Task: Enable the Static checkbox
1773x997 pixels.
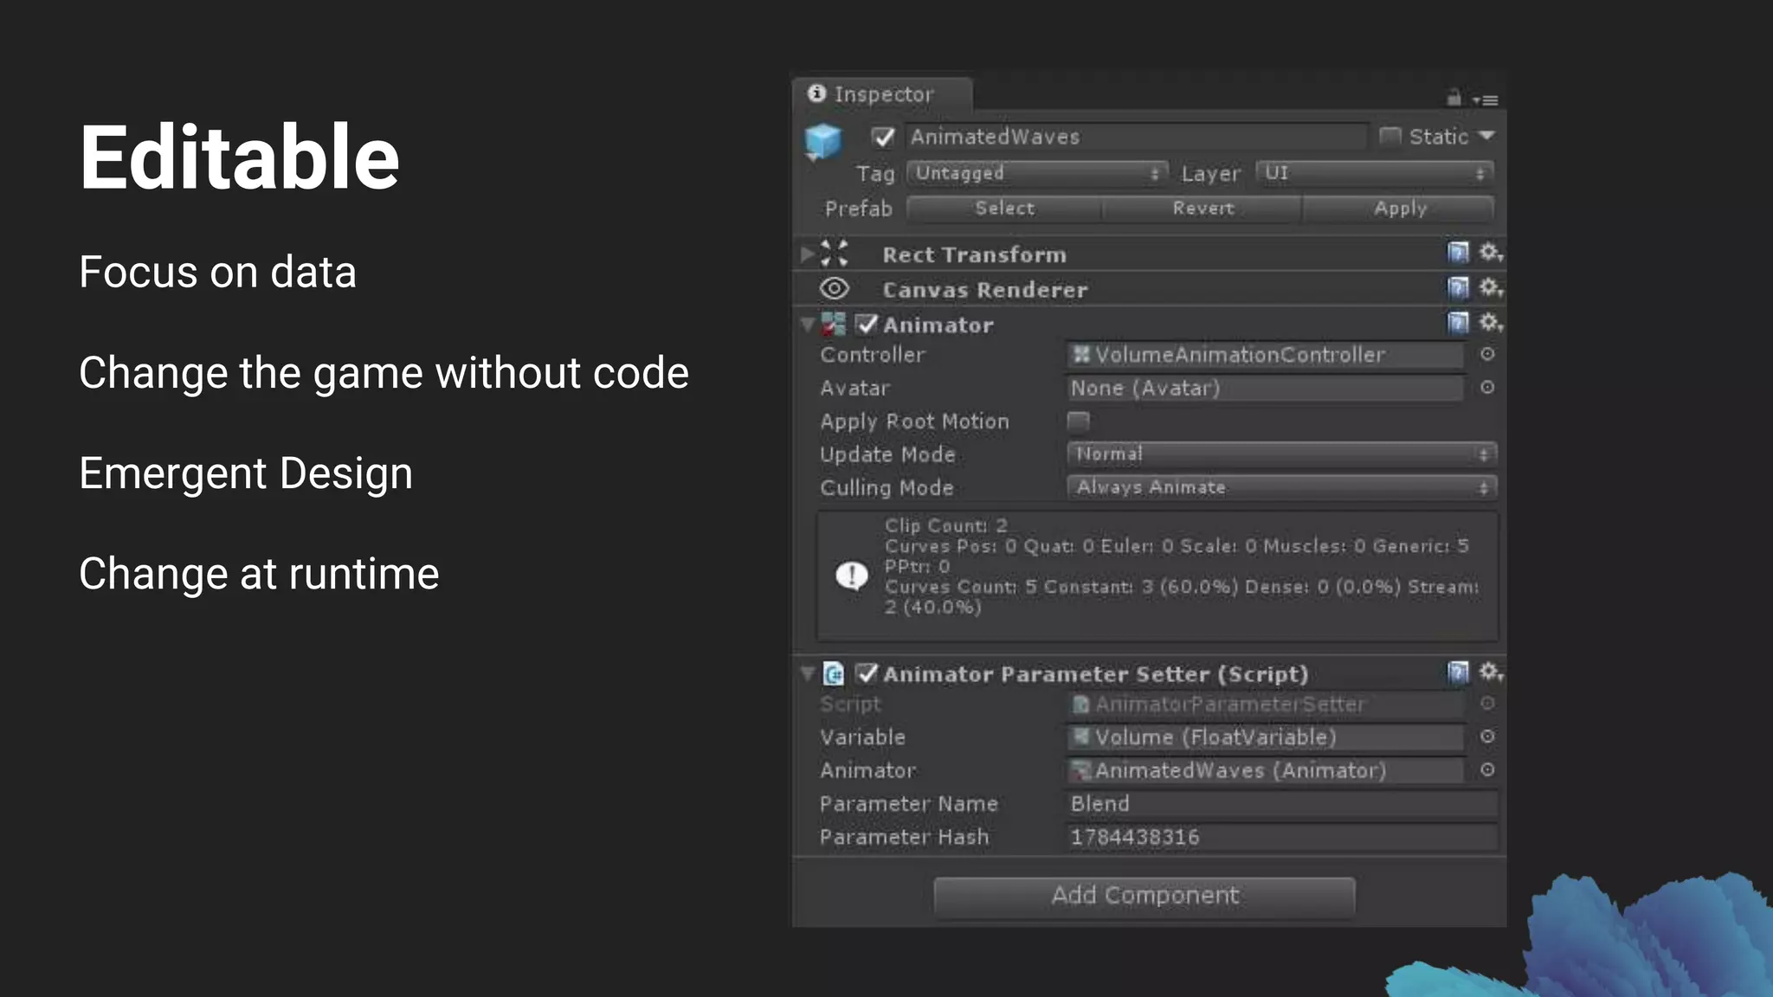Action: coord(1389,136)
